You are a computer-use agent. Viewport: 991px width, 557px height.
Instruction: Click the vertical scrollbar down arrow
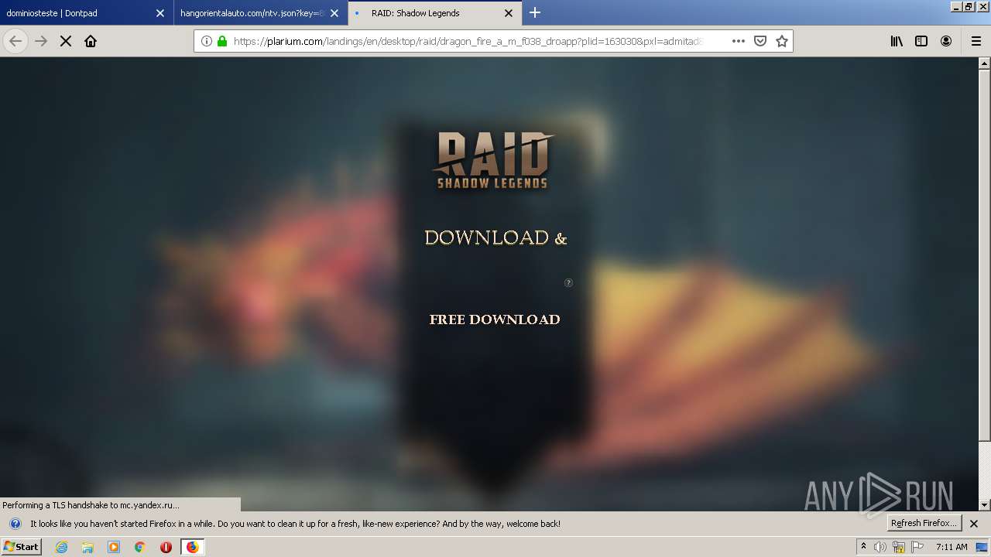coord(985,505)
